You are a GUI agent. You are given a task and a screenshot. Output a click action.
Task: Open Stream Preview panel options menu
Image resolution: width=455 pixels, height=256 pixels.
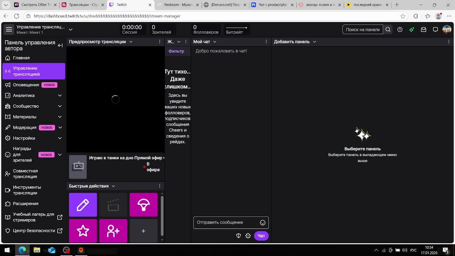point(160,42)
